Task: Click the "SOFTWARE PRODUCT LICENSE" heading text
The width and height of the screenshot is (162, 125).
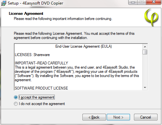Action: [x=41, y=88]
